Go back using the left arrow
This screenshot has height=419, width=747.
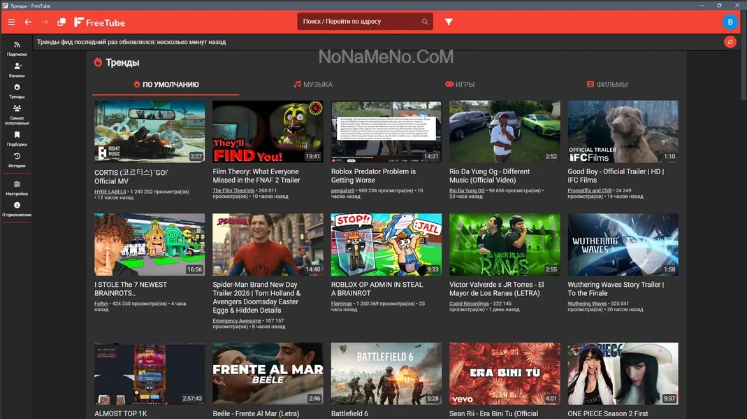[x=28, y=22]
